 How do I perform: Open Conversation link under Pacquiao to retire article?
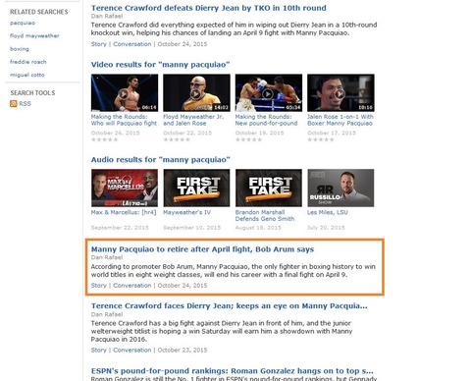click(132, 286)
